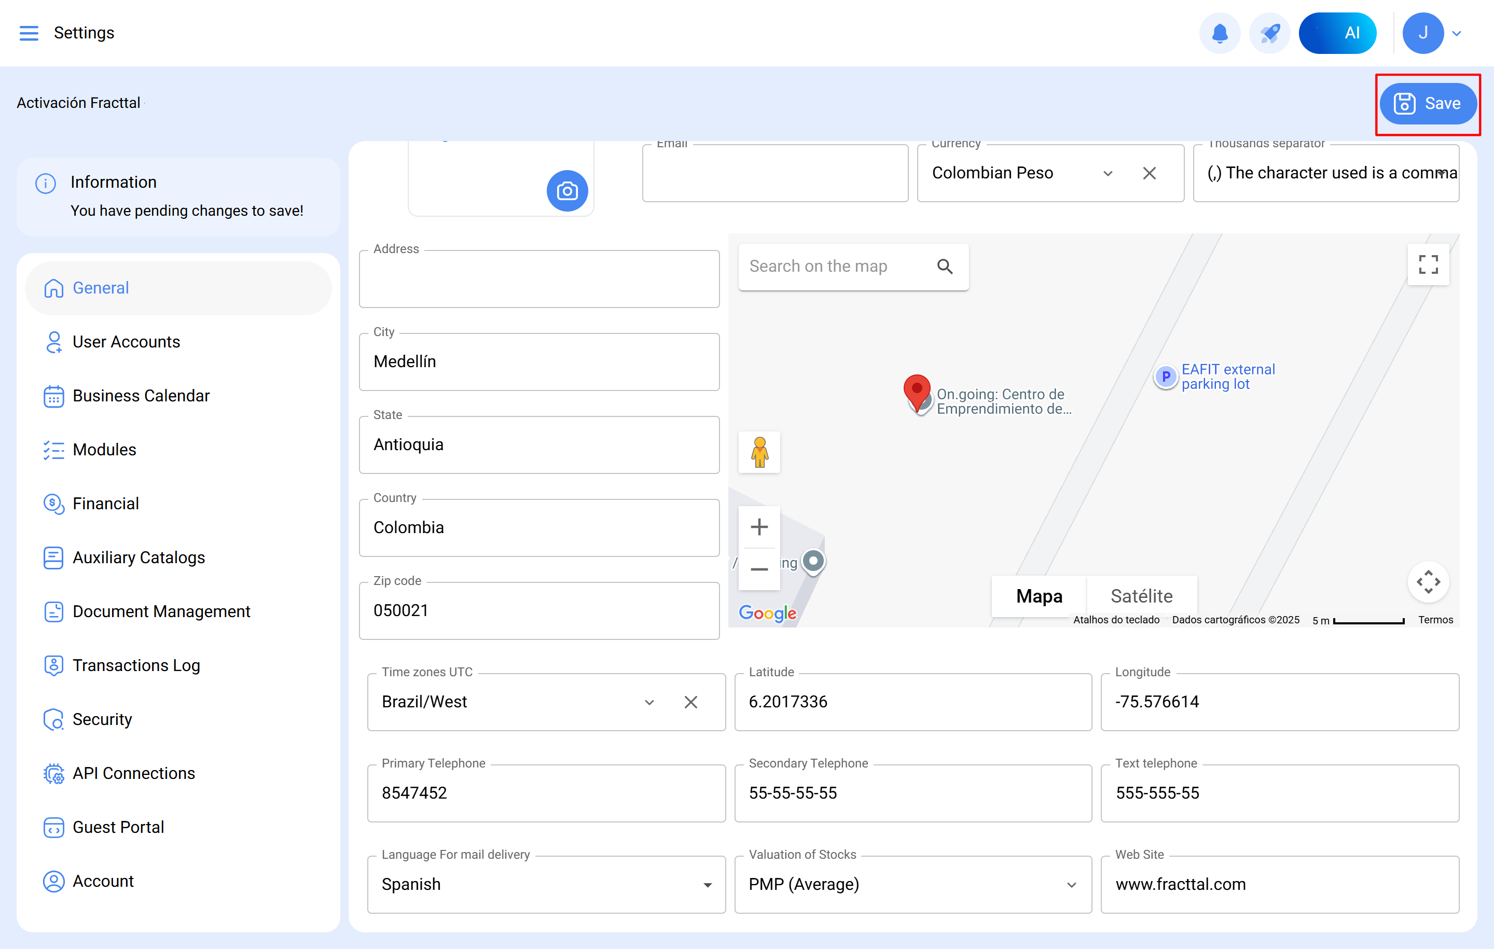Switch map to Mapa view
The height and width of the screenshot is (949, 1494).
click(1039, 596)
